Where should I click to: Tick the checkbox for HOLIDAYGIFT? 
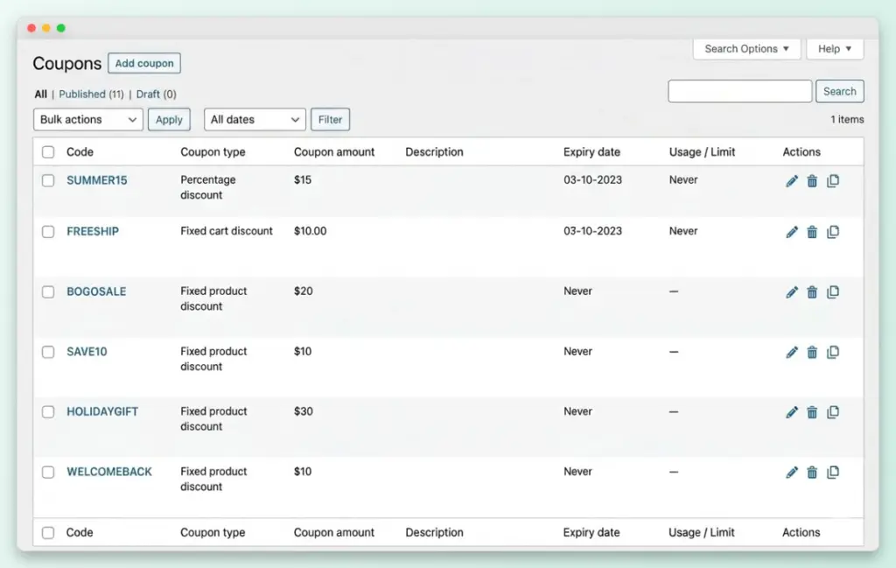(x=48, y=412)
